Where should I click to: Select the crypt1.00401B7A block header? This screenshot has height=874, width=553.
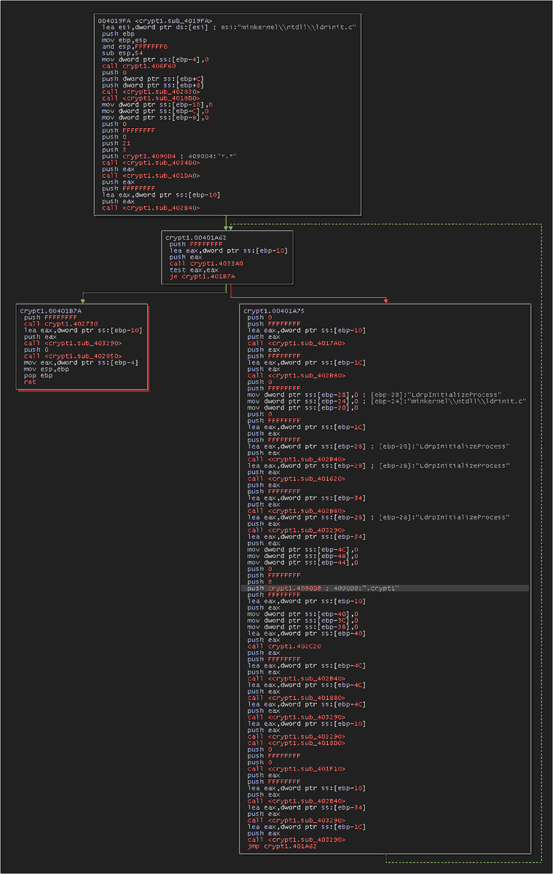pyautogui.click(x=51, y=311)
